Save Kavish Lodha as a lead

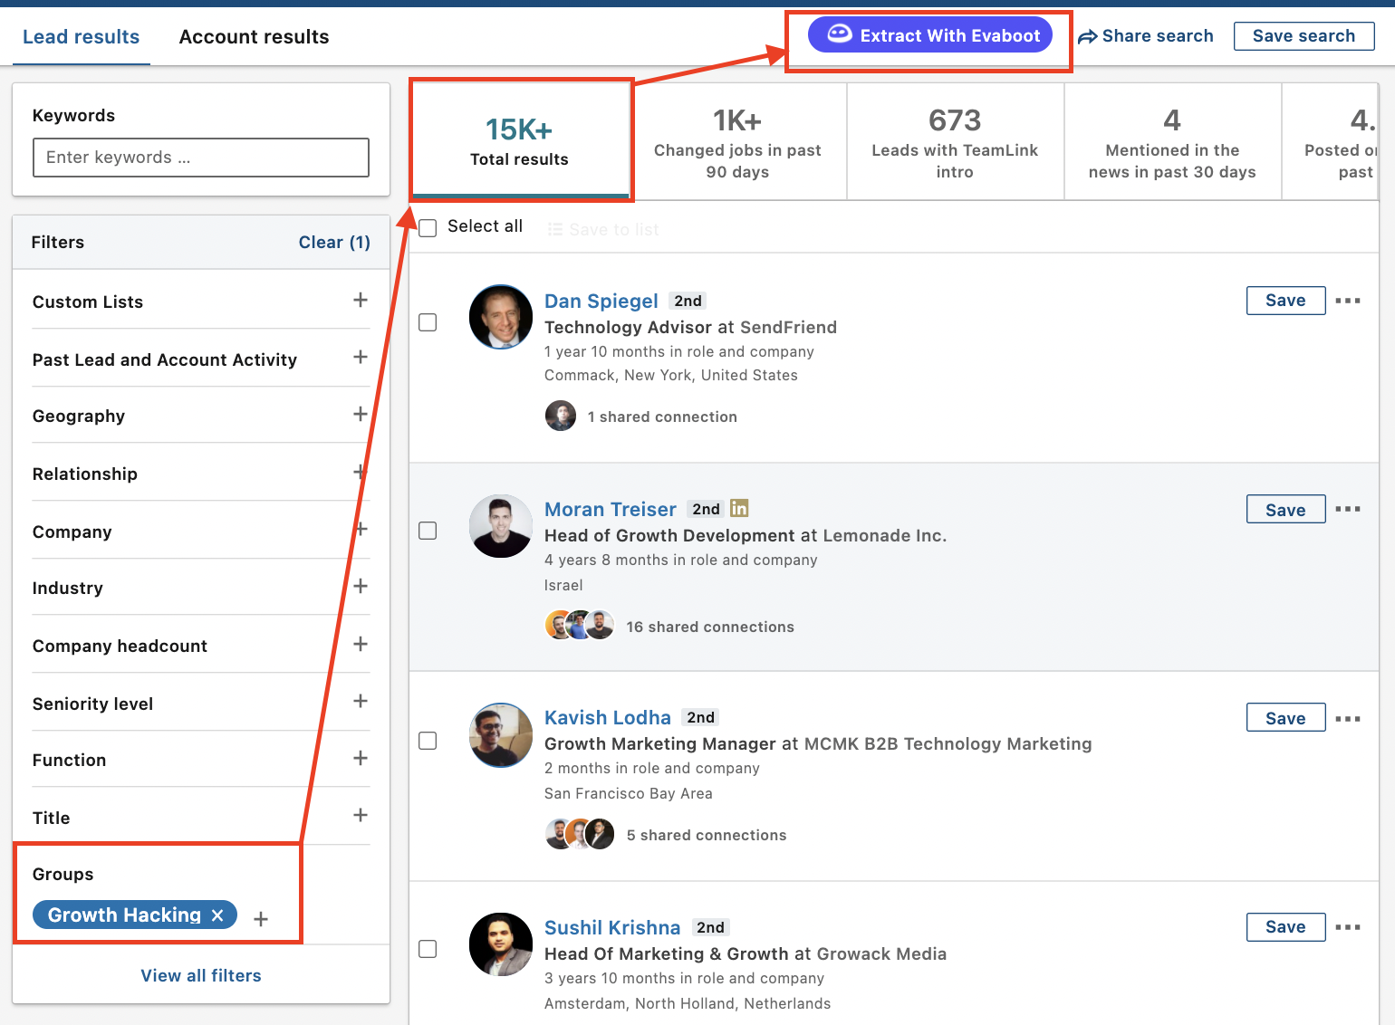point(1285,718)
